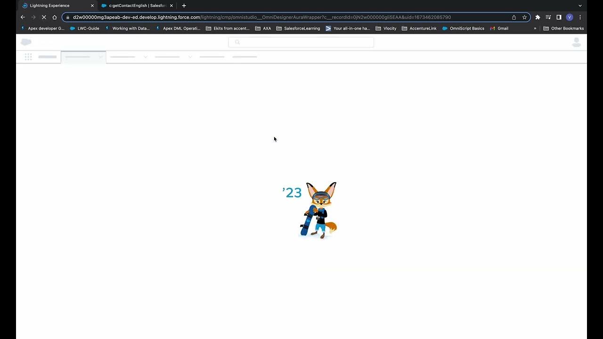The width and height of the screenshot is (603, 339).
Task: Open the Salesforce App Launcher grid
Action: (x=28, y=57)
